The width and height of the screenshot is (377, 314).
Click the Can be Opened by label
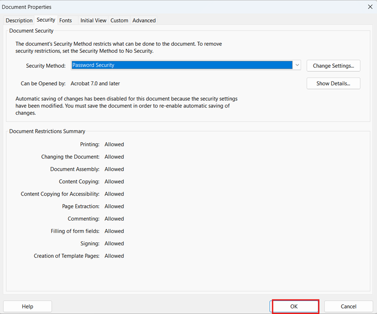point(43,84)
